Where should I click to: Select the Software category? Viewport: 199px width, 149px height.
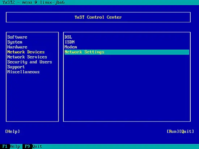[x=17, y=37]
